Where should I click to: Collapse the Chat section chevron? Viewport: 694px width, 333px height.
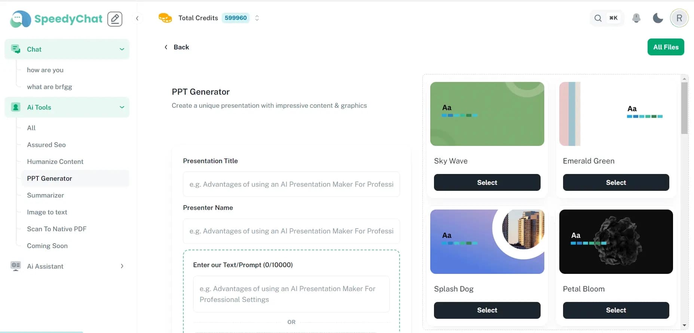pos(122,49)
